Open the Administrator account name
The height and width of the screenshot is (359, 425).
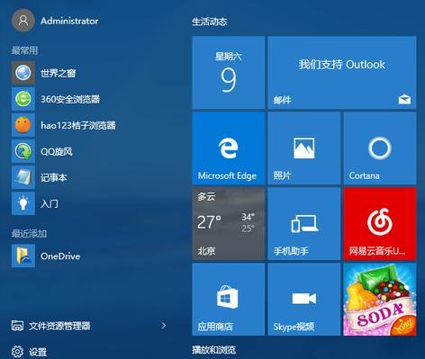click(69, 21)
